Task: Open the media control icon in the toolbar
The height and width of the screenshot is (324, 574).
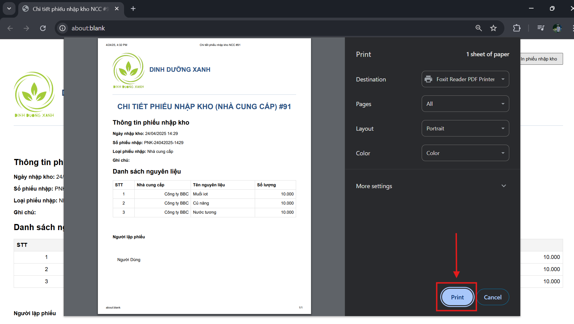Action: click(541, 28)
